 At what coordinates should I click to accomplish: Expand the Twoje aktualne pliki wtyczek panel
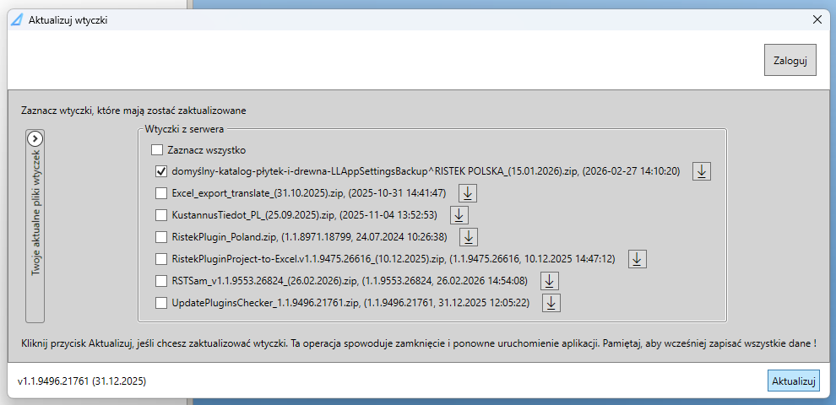tap(35, 139)
